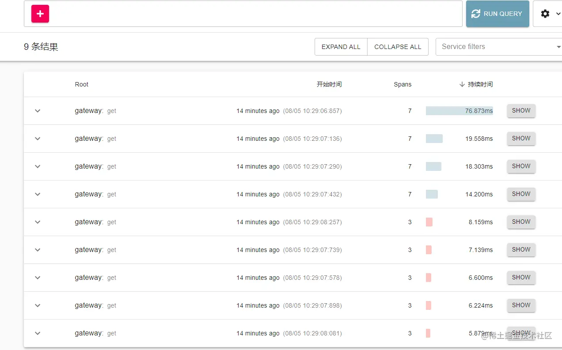Screen dimensions: 562x350
Task: Click the 18.303ms duration value
Action: [479, 166]
